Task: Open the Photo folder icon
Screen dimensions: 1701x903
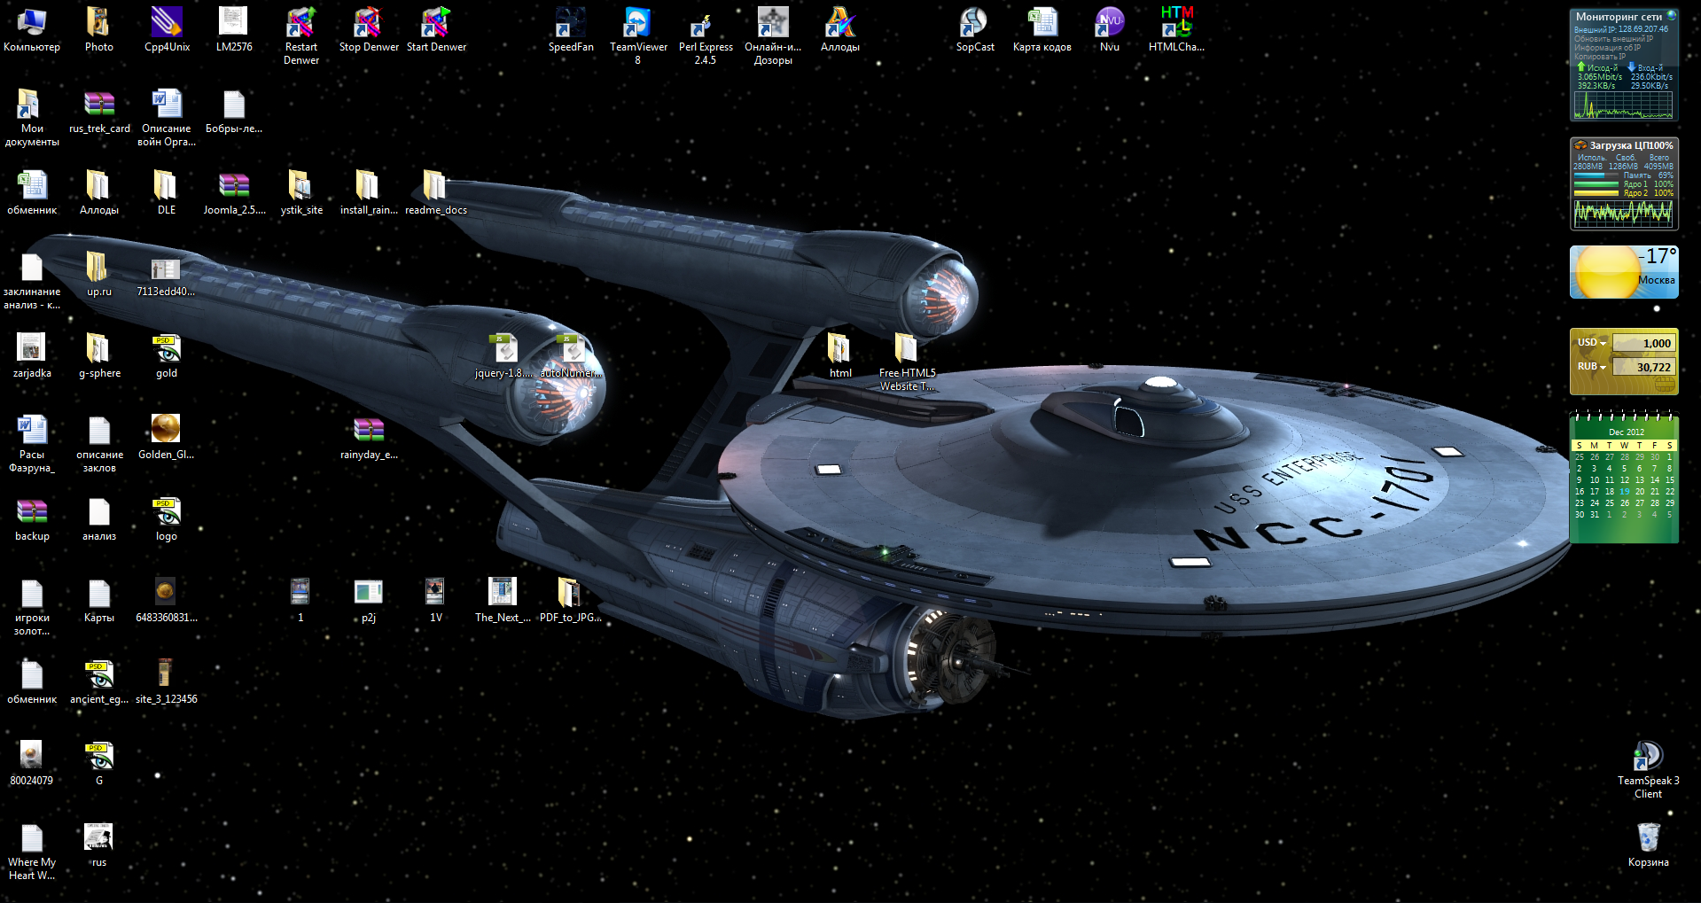Action: coord(99,29)
